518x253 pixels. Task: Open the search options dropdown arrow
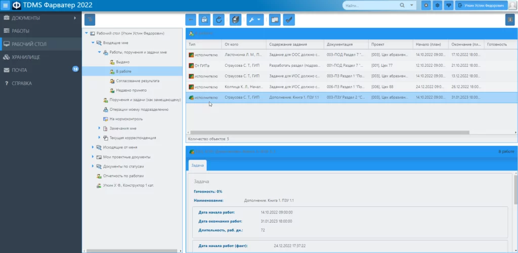pos(412,6)
